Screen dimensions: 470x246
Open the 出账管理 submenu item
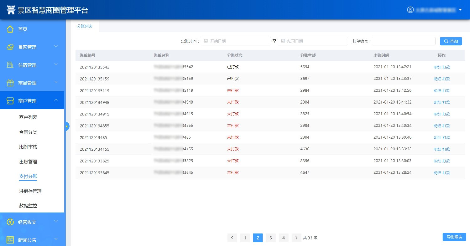28,162
